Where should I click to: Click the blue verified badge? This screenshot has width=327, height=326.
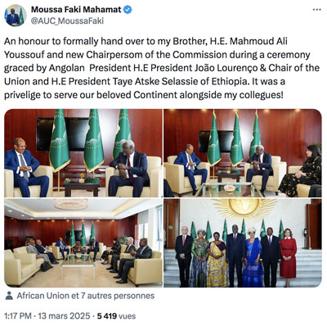tap(128, 10)
